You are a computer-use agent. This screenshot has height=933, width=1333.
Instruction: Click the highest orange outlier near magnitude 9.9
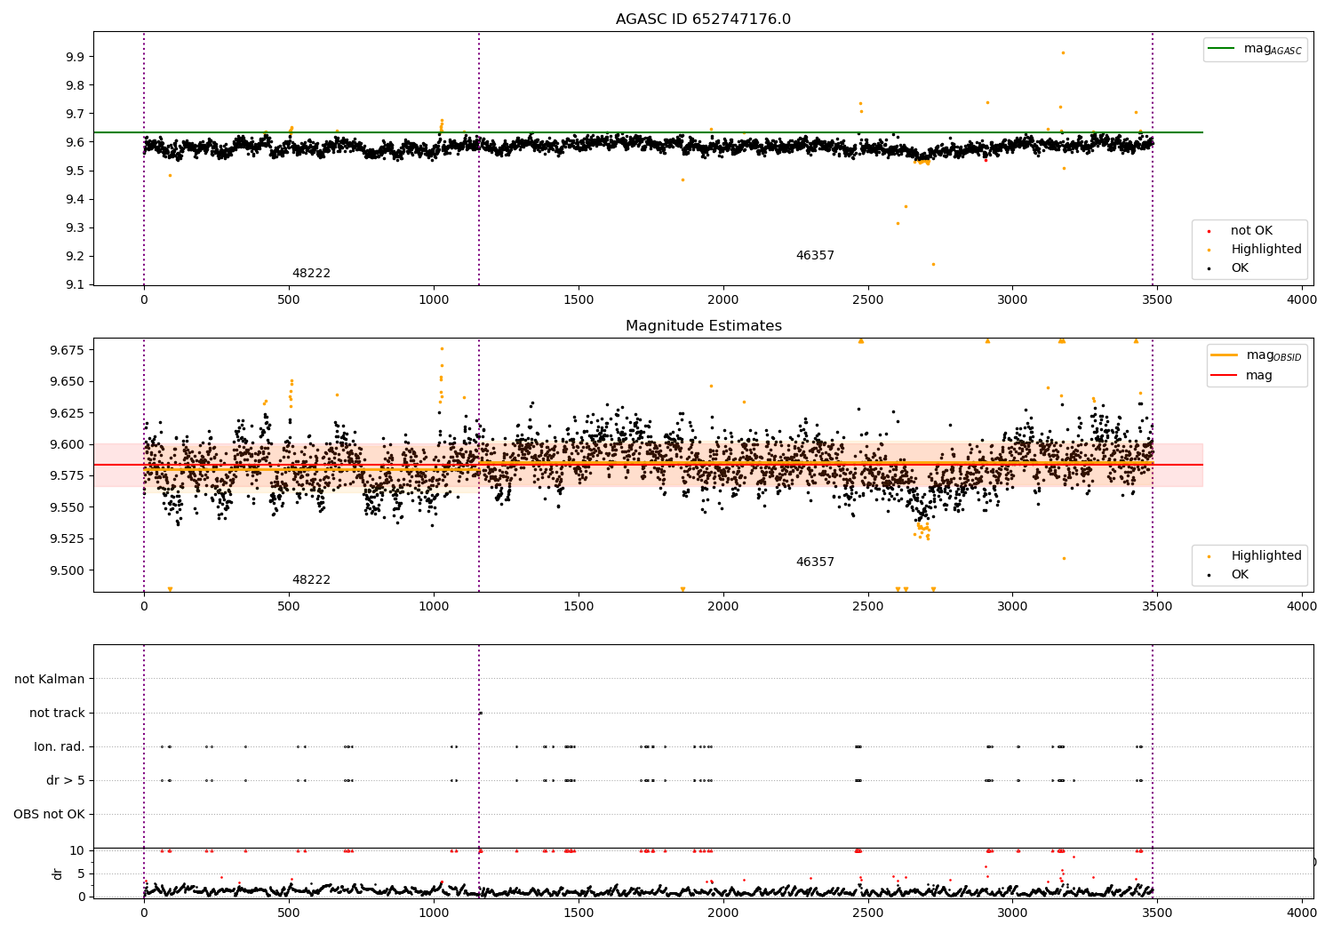[x=1063, y=52]
